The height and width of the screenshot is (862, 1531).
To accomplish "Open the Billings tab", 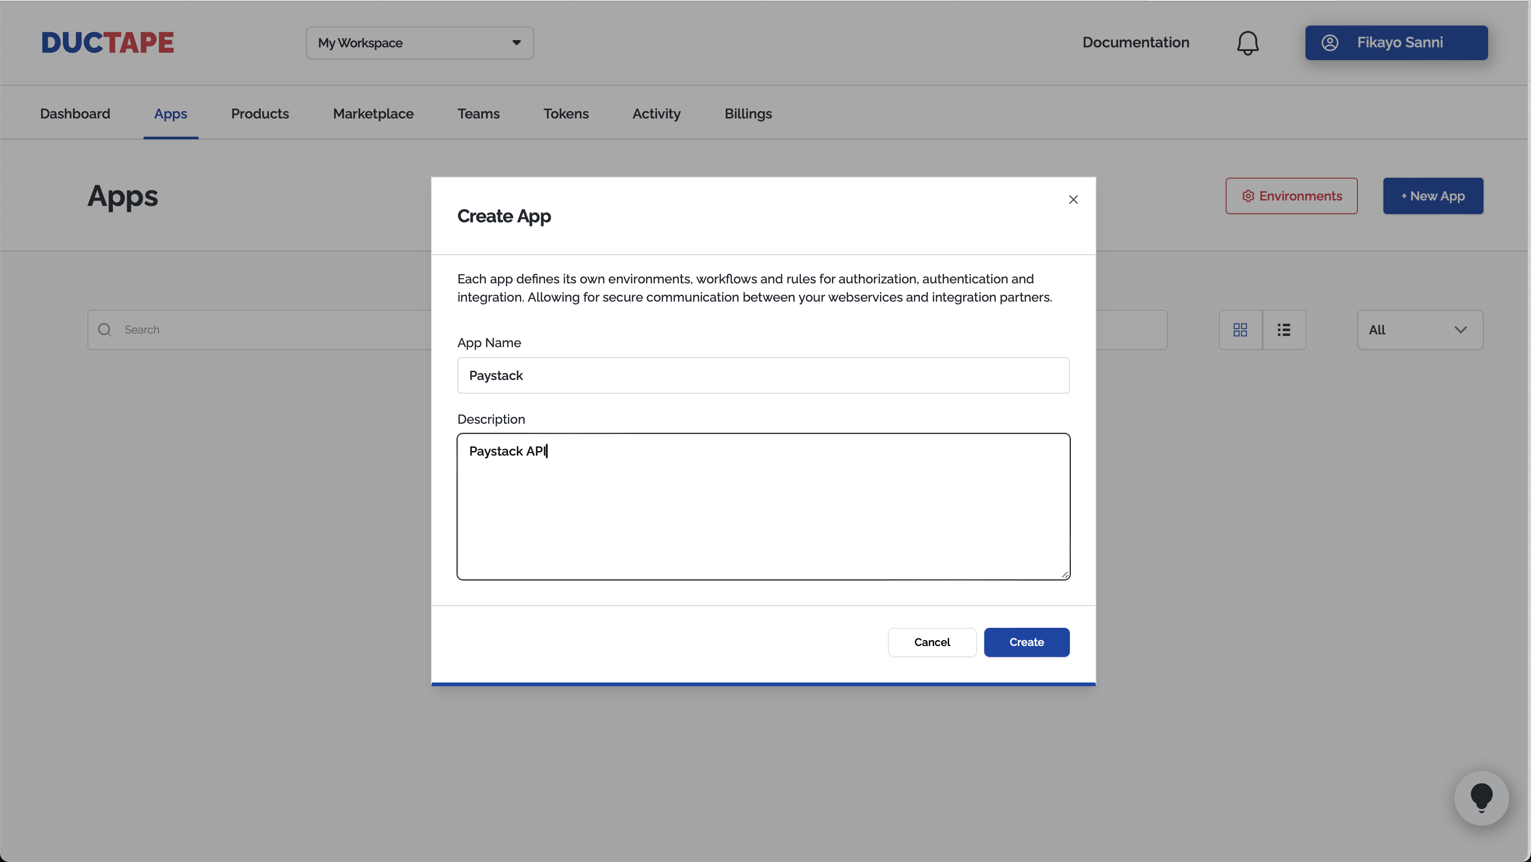I will (748, 113).
